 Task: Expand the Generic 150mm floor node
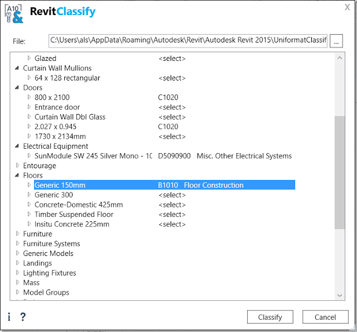[x=29, y=185]
